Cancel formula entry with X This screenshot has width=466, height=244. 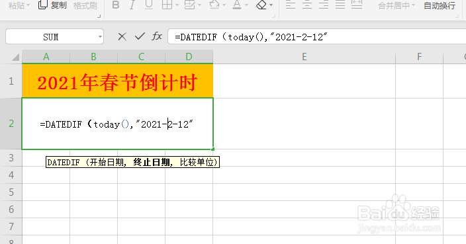pyautogui.click(x=122, y=36)
